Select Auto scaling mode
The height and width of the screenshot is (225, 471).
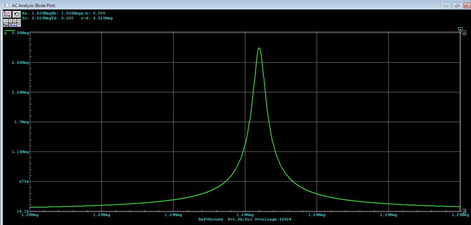point(13,25)
